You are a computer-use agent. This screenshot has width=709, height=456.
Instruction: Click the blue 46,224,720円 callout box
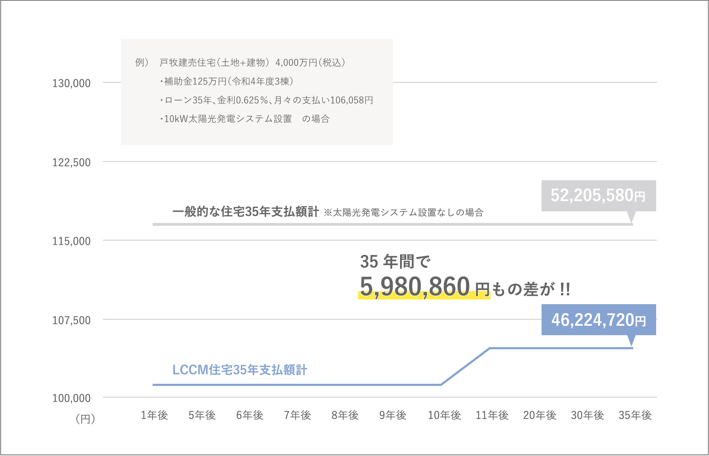point(598,320)
